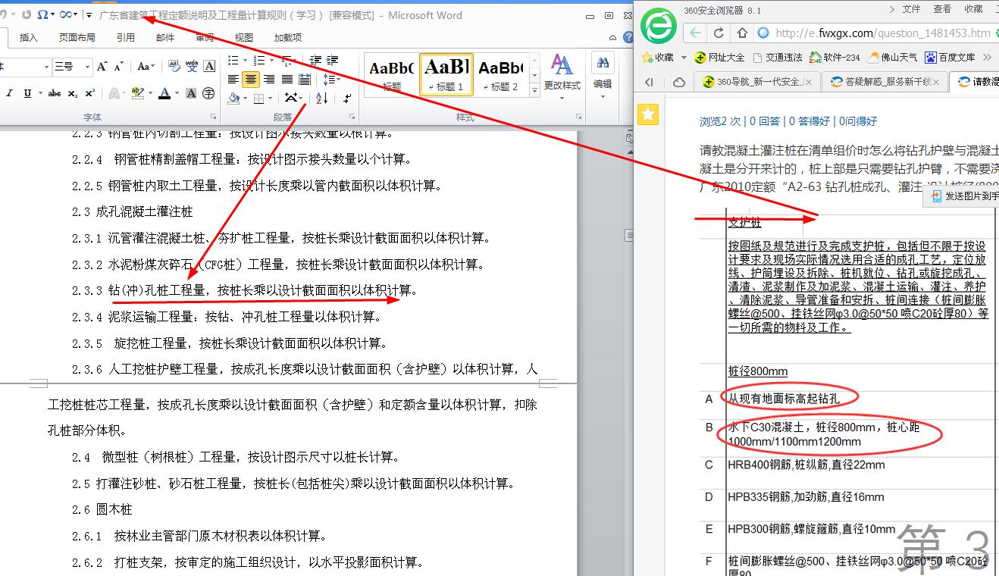The height and width of the screenshot is (576, 999).
Task: Click the Clear Formatting icon
Action: tap(173, 67)
